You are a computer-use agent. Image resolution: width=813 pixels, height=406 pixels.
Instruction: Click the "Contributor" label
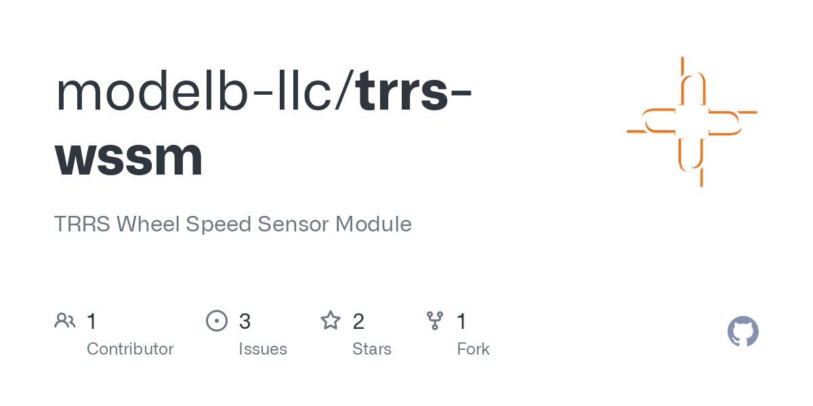[x=130, y=349]
